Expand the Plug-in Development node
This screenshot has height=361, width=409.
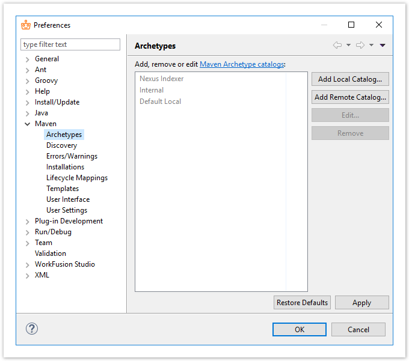pos(28,222)
